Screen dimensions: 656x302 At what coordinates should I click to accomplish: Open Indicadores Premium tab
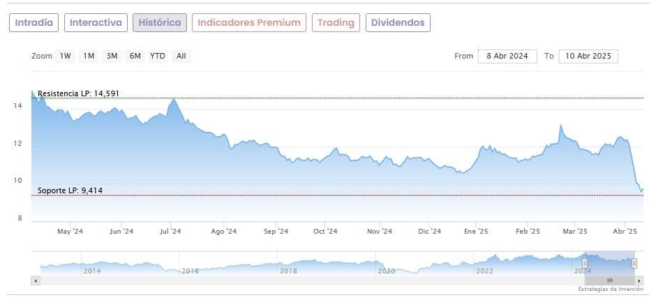point(249,23)
